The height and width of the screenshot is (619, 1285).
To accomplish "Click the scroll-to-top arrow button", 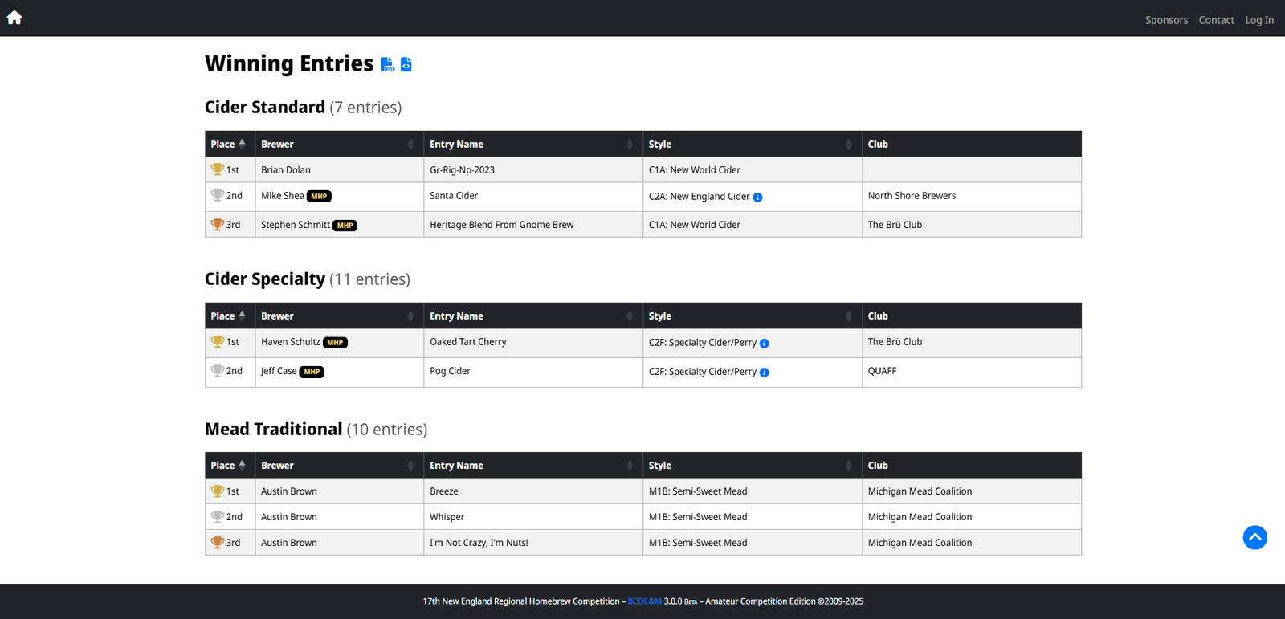I will [x=1254, y=537].
